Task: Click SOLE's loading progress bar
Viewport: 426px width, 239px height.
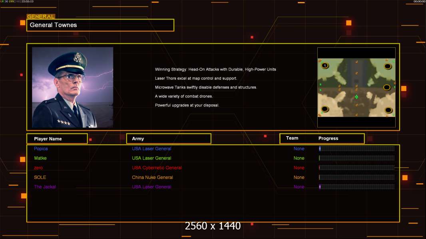Action: point(357,177)
